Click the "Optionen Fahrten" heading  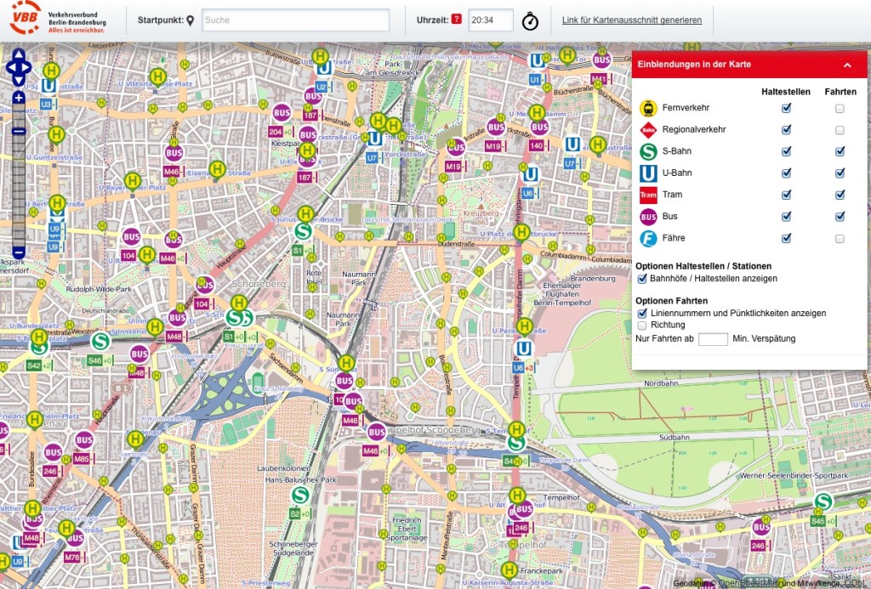[x=671, y=301]
